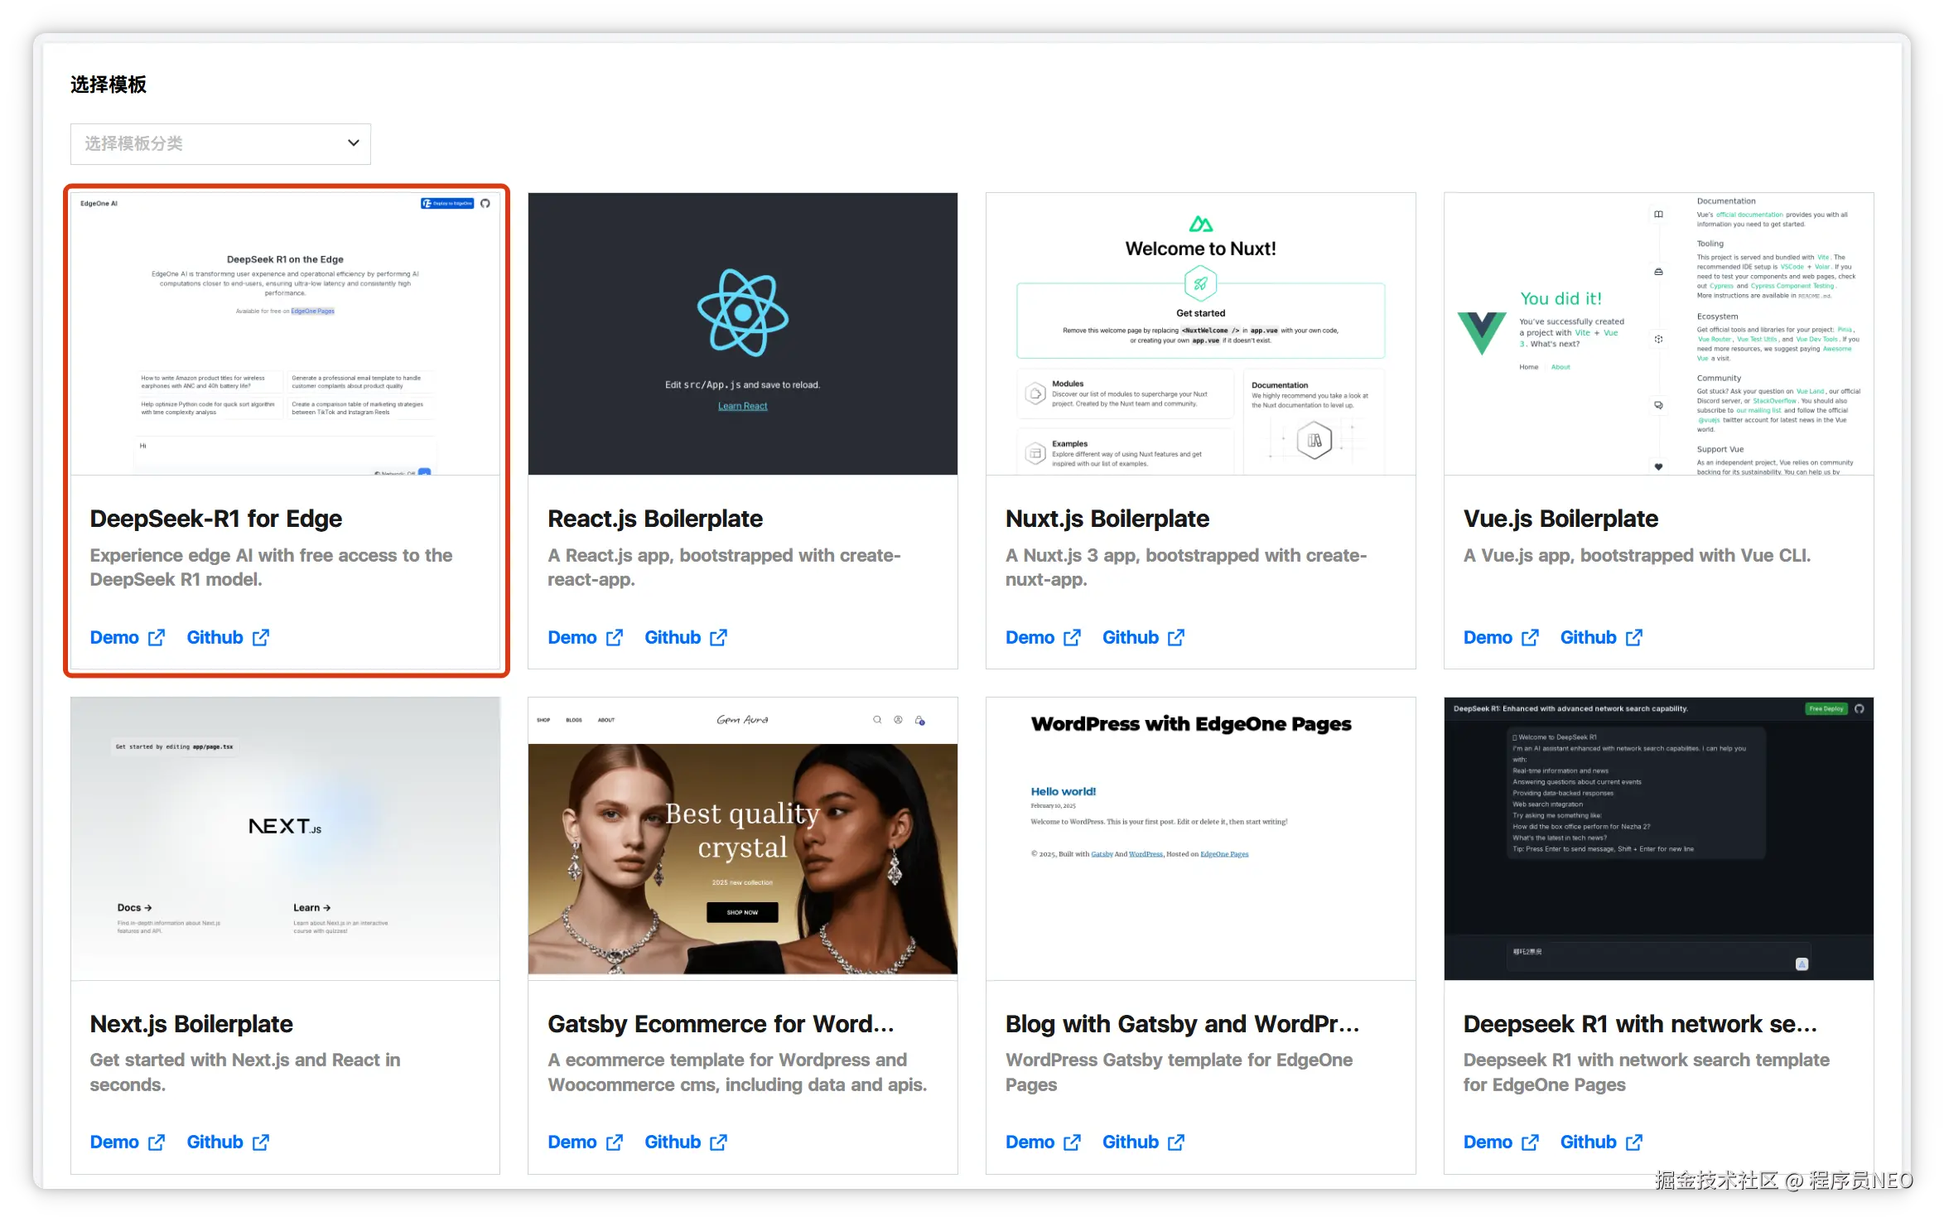The width and height of the screenshot is (1944, 1222).
Task: Open Demo link for DeepSeek-R1 for Edge
Action: pos(114,637)
